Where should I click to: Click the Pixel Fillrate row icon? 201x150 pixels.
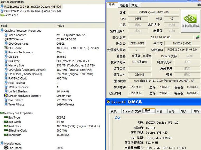[6, 100]
